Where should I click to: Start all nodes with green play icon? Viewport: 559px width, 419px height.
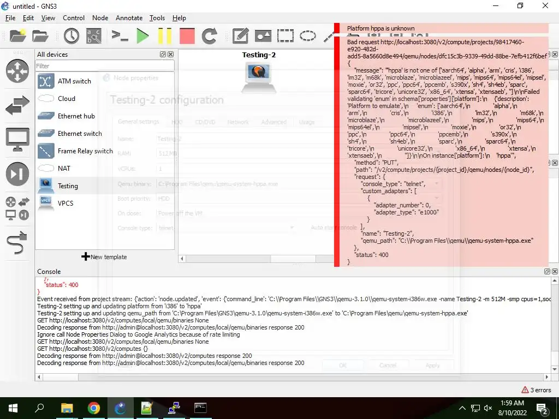pos(142,36)
